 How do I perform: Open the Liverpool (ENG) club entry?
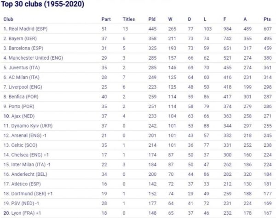pyautogui.click(x=26, y=87)
